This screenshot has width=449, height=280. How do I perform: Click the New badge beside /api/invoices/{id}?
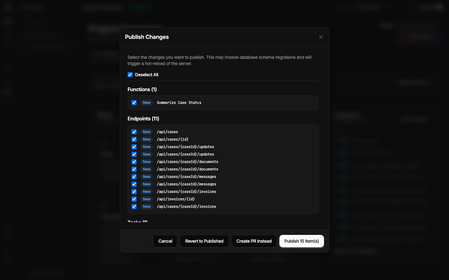[147, 199]
